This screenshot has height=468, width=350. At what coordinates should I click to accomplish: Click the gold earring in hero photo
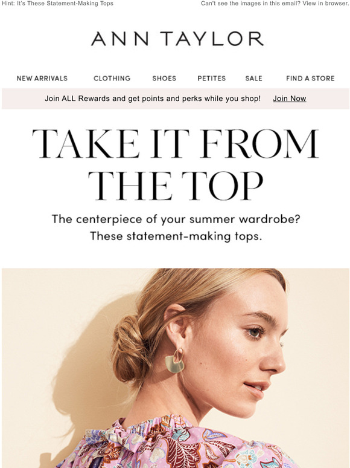click(x=175, y=360)
